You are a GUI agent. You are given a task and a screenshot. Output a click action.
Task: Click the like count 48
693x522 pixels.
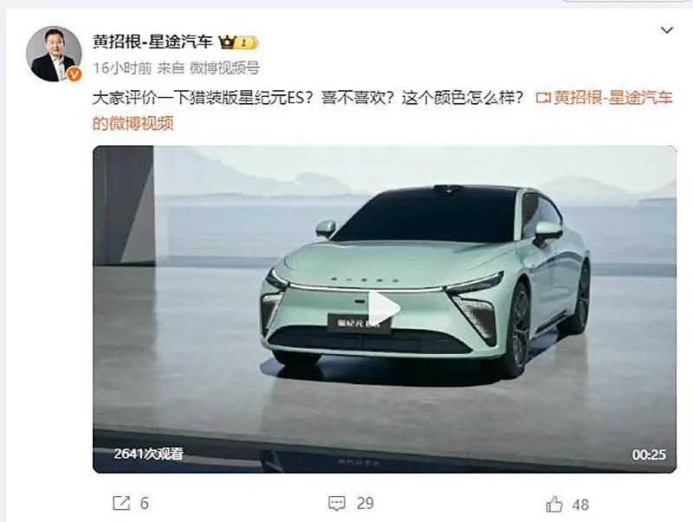point(580,505)
